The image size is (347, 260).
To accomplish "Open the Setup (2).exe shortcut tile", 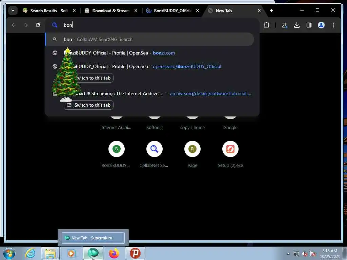I will point(230,154).
